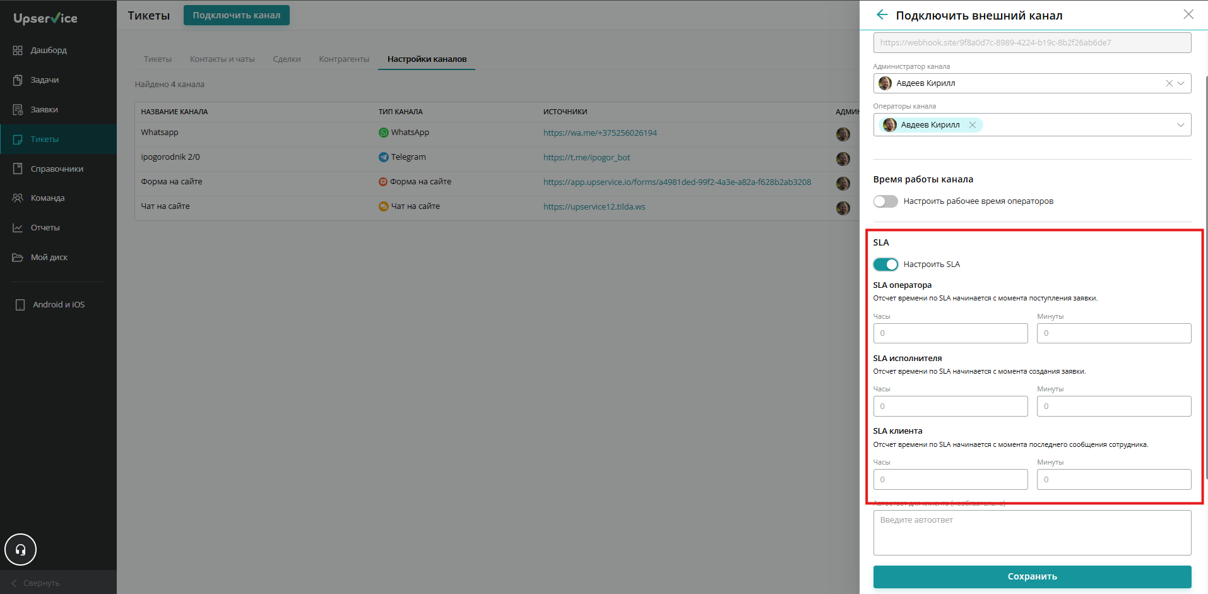Expand the Операторы канала dropdown

1181,125
